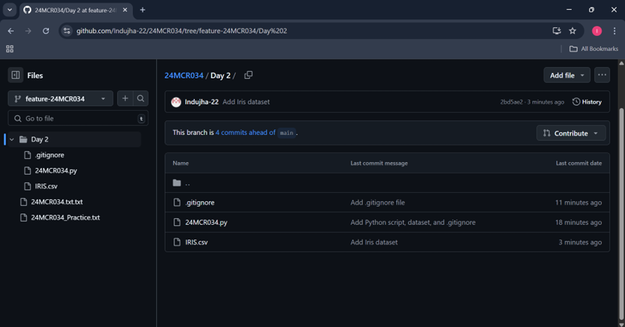
Task: Bookmark this page with the star icon
Action: click(x=572, y=31)
